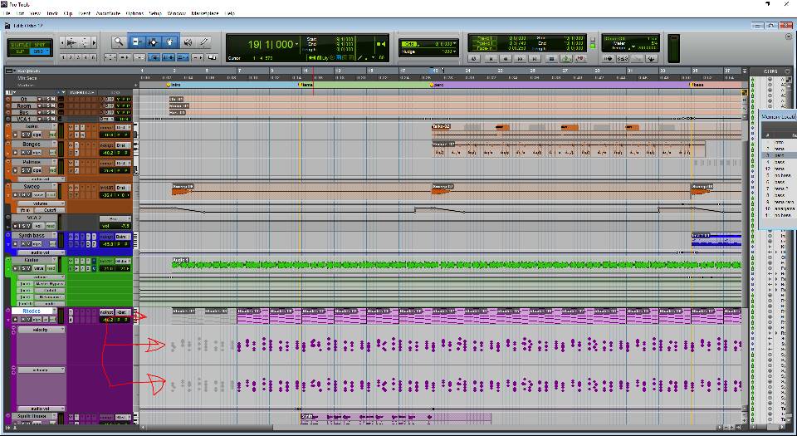Toggle Wait for Note MIDI button
Screen dimensions: 797x436
tap(608, 59)
